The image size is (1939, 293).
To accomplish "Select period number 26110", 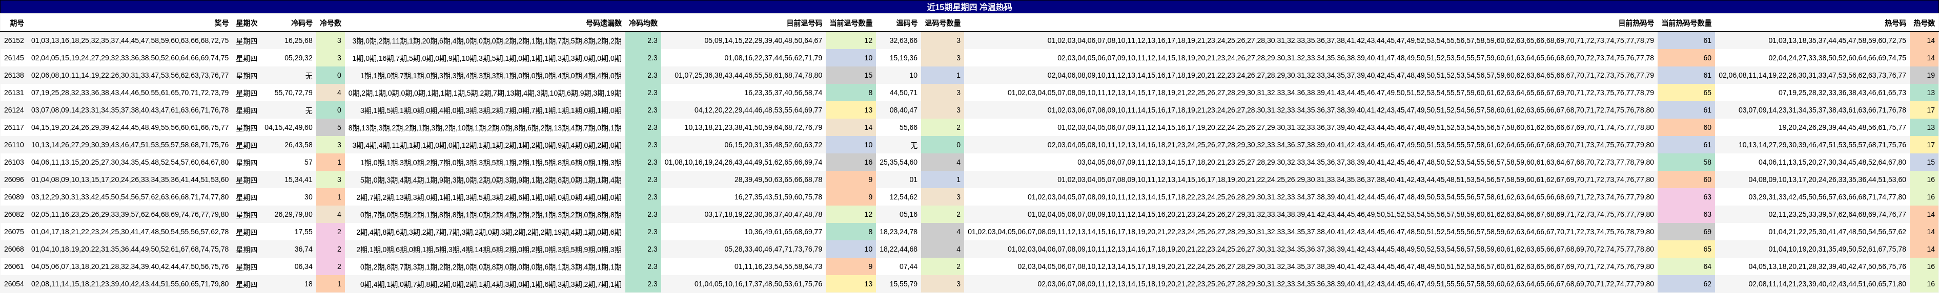I will [13, 145].
